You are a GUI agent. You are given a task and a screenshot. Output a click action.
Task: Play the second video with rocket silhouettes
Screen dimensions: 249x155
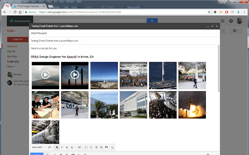75,76
